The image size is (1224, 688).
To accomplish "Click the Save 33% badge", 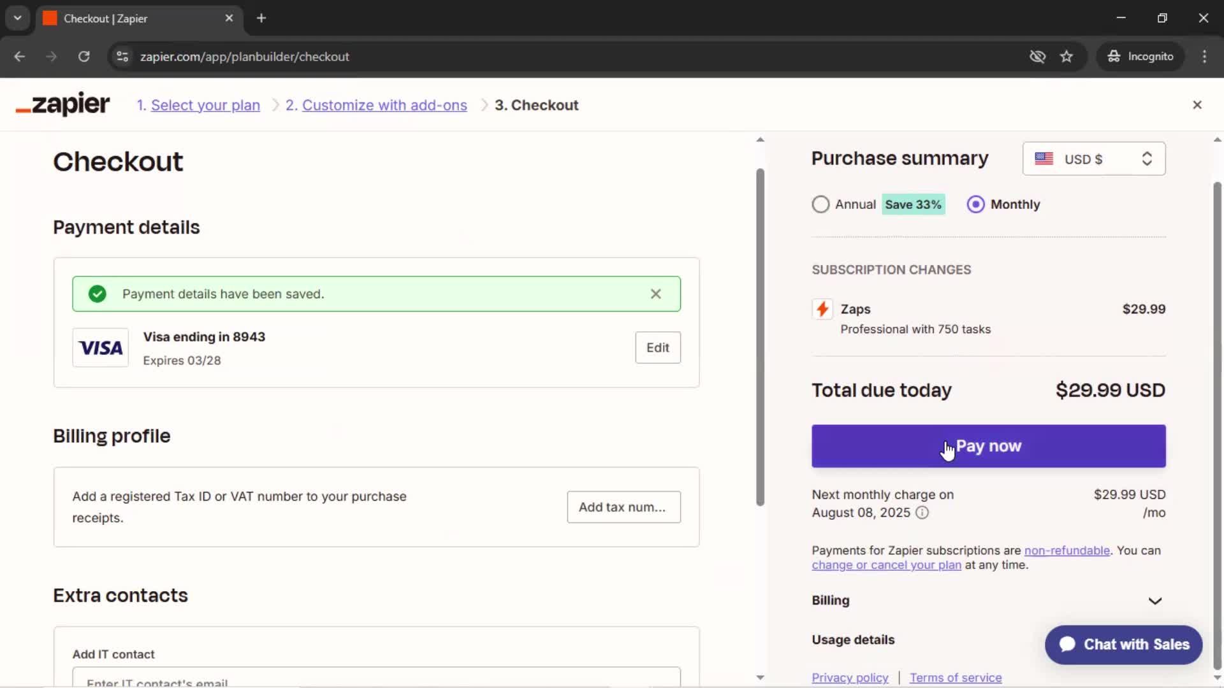I will click(x=913, y=204).
